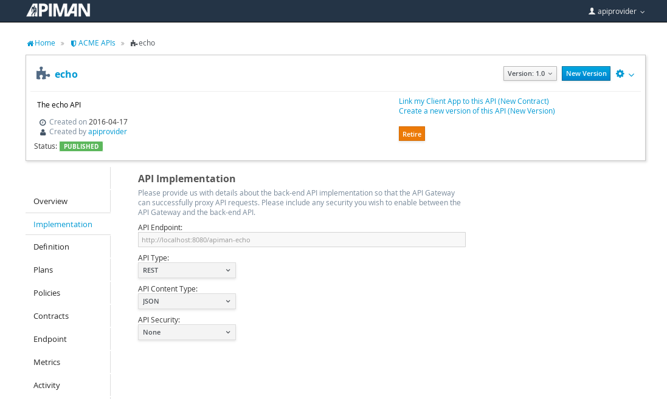Open the Version: 1.0 dropdown

click(530, 73)
